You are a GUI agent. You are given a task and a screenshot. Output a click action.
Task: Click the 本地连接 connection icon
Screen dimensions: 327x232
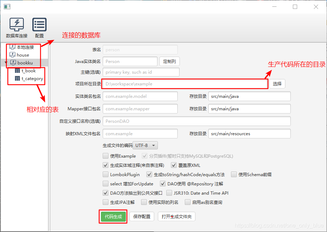coord(12,47)
